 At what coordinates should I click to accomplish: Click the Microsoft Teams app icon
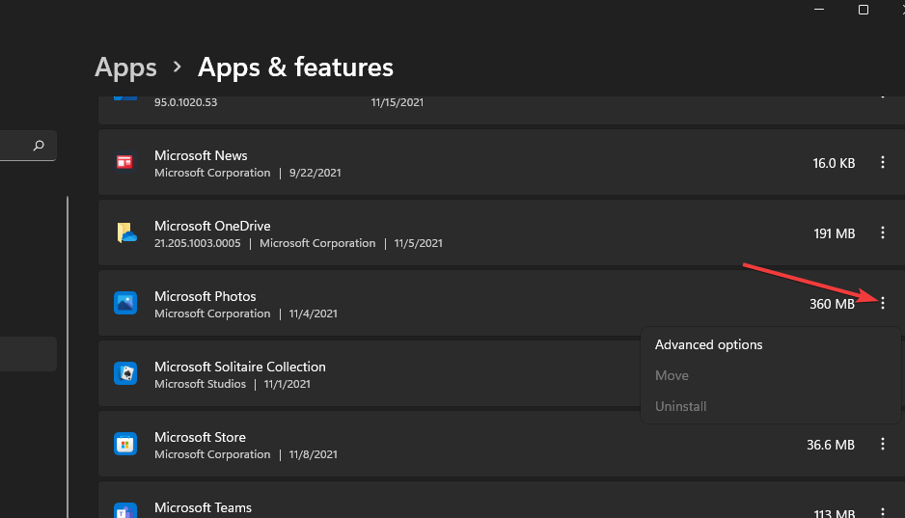[x=124, y=510]
